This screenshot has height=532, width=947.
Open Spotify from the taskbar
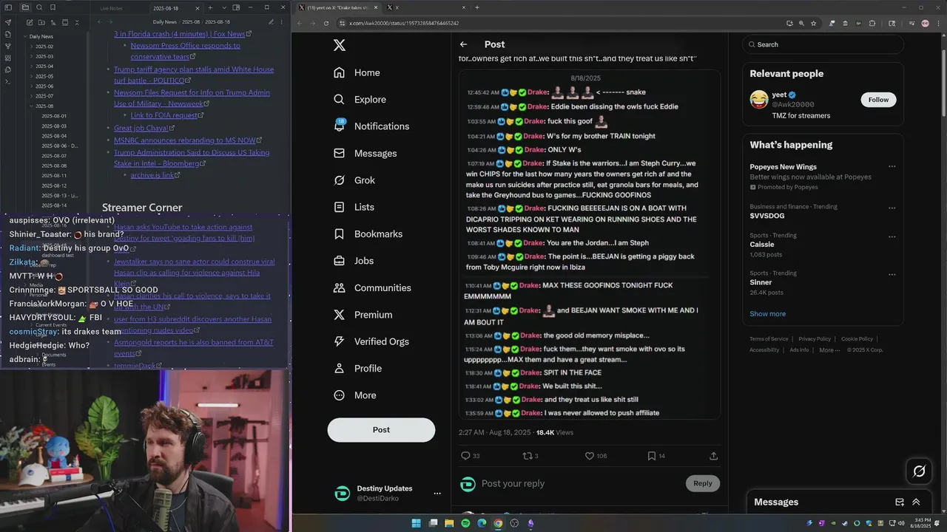click(465, 523)
